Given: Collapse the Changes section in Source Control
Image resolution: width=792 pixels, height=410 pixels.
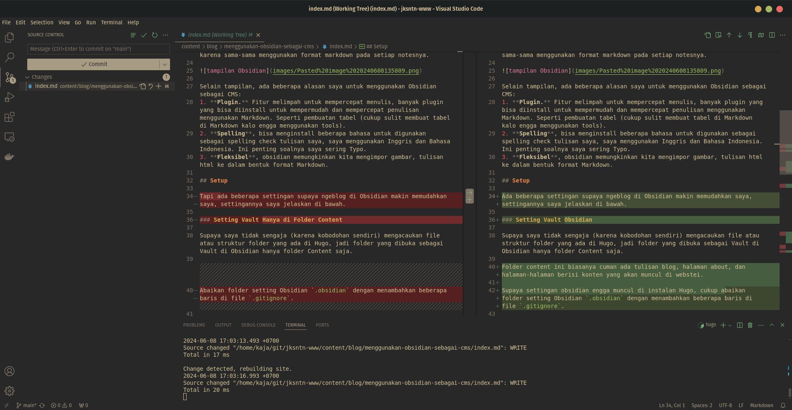Looking at the screenshot, I should (28, 77).
